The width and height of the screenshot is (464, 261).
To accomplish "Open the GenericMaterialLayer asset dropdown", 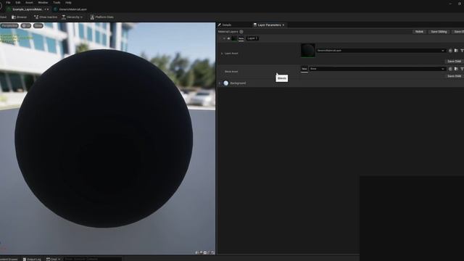I will tap(381, 51).
